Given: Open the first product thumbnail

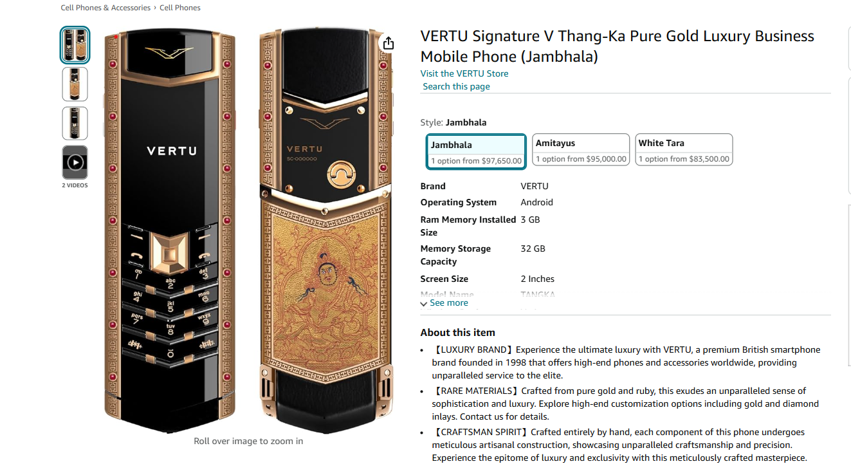Looking at the screenshot, I should coord(75,44).
